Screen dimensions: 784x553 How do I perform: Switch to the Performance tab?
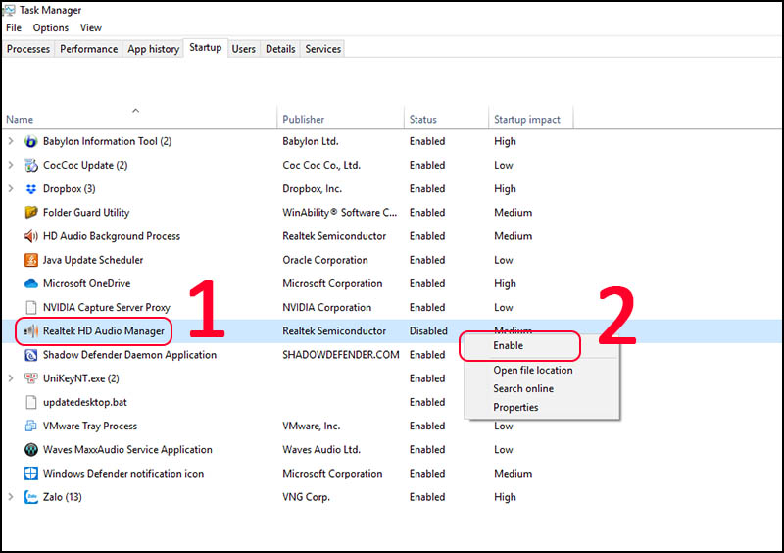pyautogui.click(x=88, y=49)
